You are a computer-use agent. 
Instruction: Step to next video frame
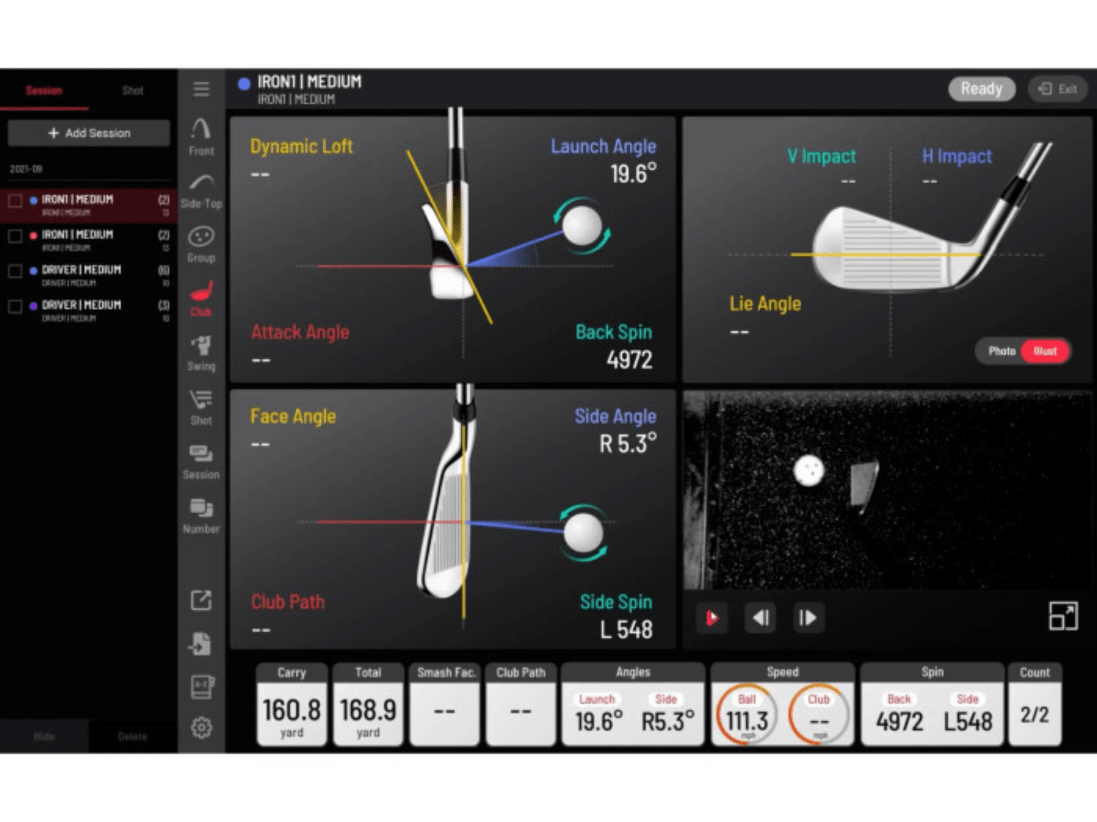click(807, 618)
